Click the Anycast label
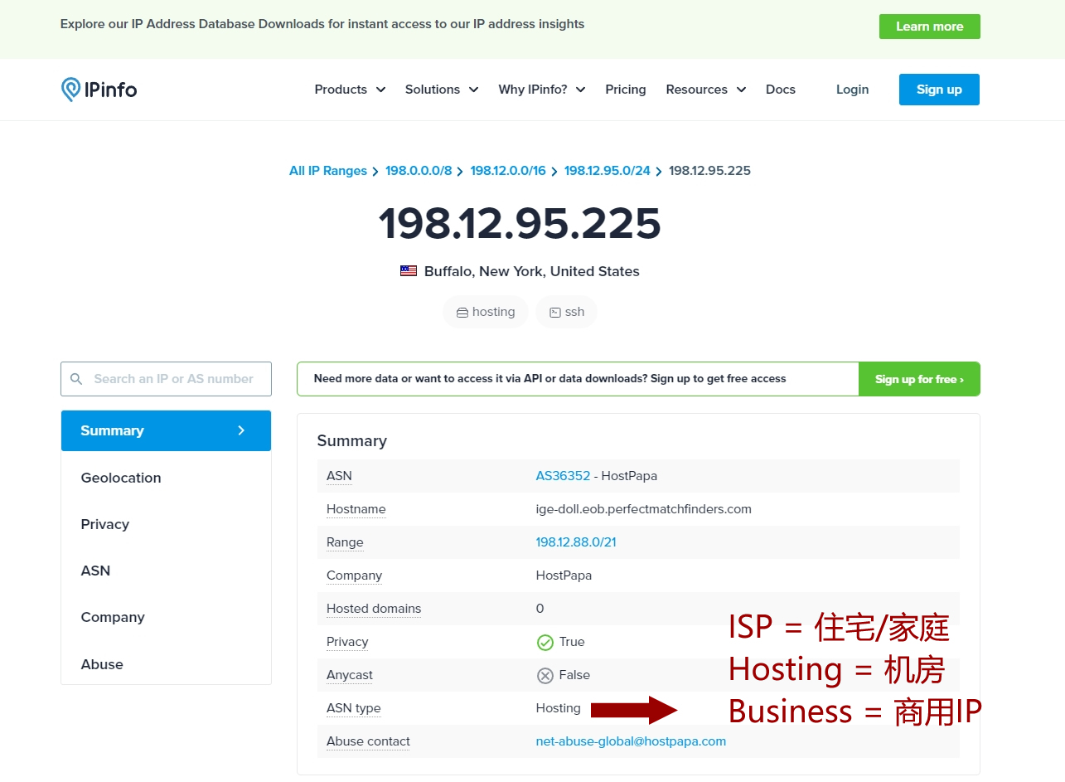Screen dimensions: 1065x782 (350, 675)
